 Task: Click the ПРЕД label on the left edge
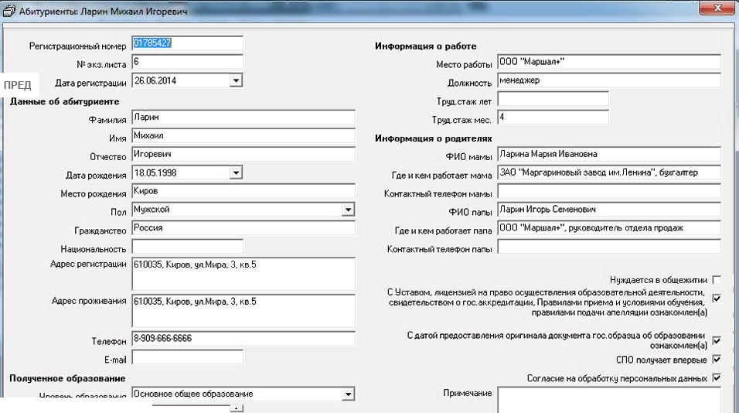[x=17, y=85]
